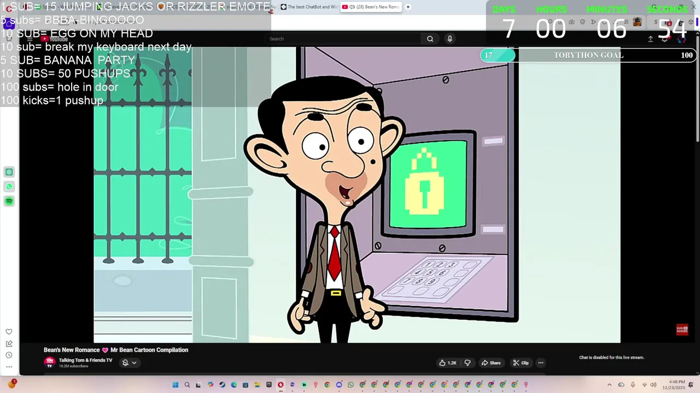
Task: Open the YouTube logo home link
Action: [x=55, y=39]
